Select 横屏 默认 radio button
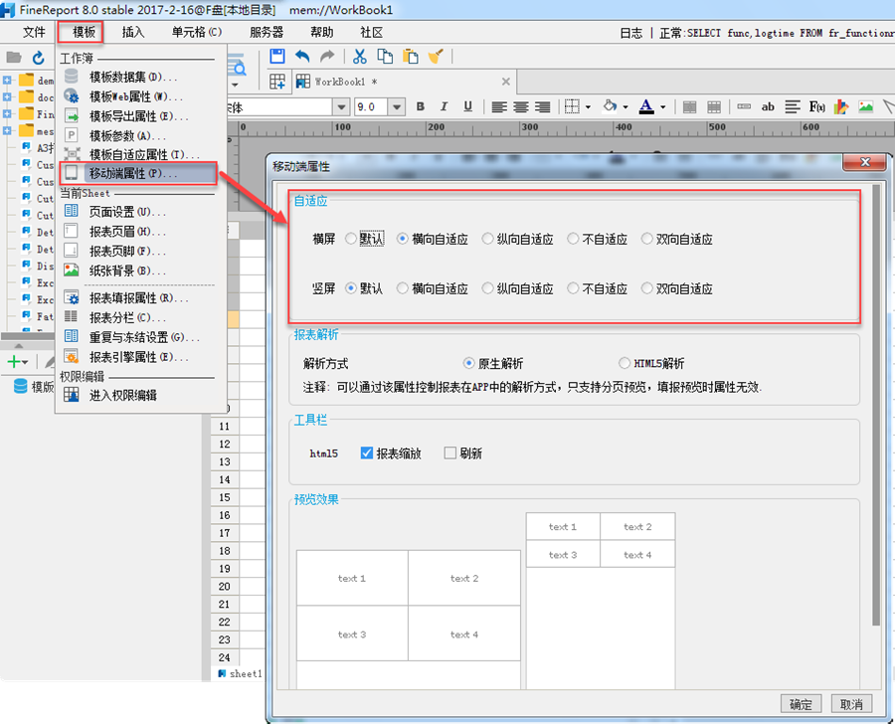 tap(351, 239)
